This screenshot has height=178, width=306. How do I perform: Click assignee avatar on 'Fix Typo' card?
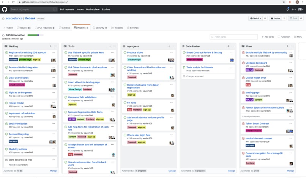172,110
